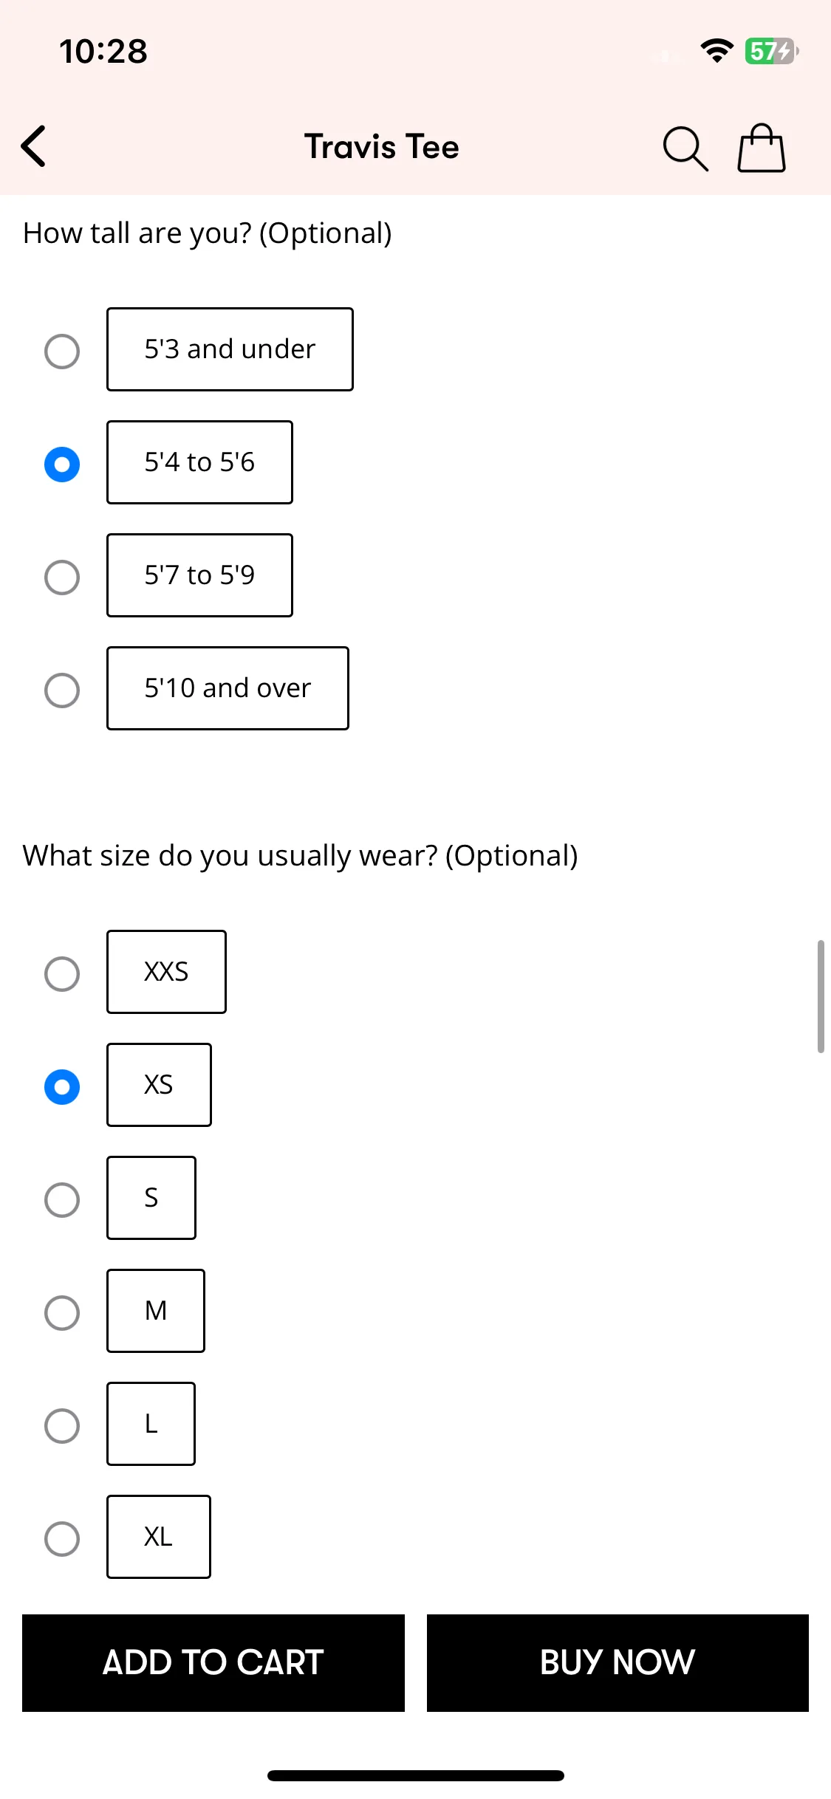Tap the XS size label box
The image size is (831, 1799).
click(x=159, y=1085)
